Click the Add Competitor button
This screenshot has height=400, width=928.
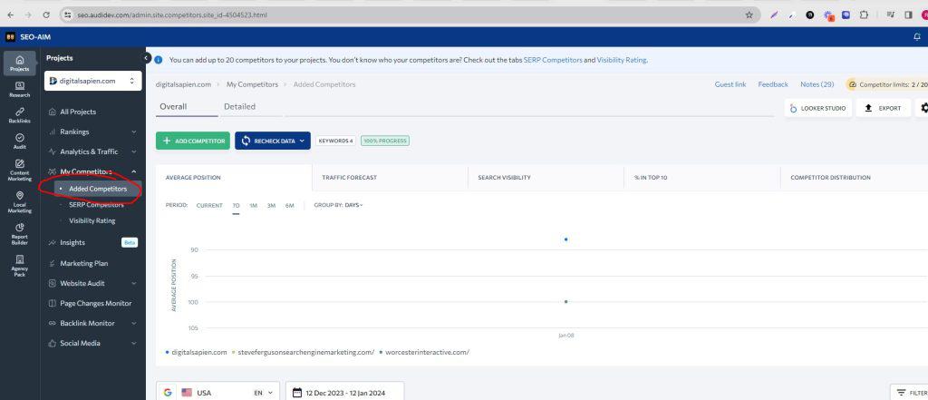192,141
